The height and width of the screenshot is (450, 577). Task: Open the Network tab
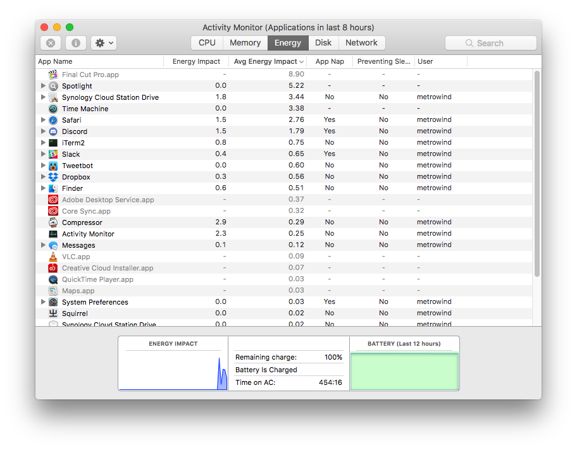pyautogui.click(x=361, y=43)
